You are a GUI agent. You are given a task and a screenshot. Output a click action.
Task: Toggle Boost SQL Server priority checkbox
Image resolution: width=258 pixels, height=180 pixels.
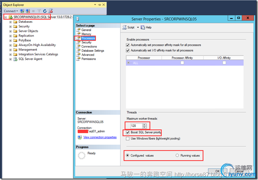128,133
